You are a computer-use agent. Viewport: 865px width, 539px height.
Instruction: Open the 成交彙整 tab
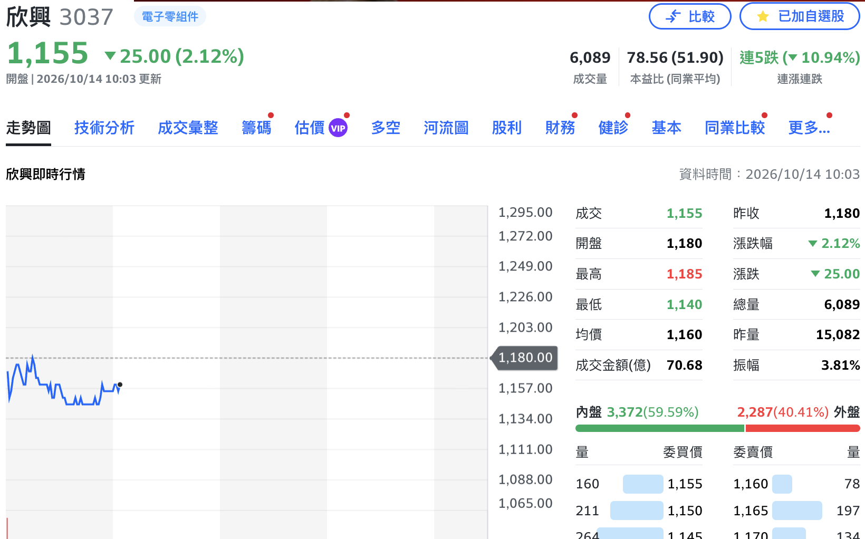188,128
